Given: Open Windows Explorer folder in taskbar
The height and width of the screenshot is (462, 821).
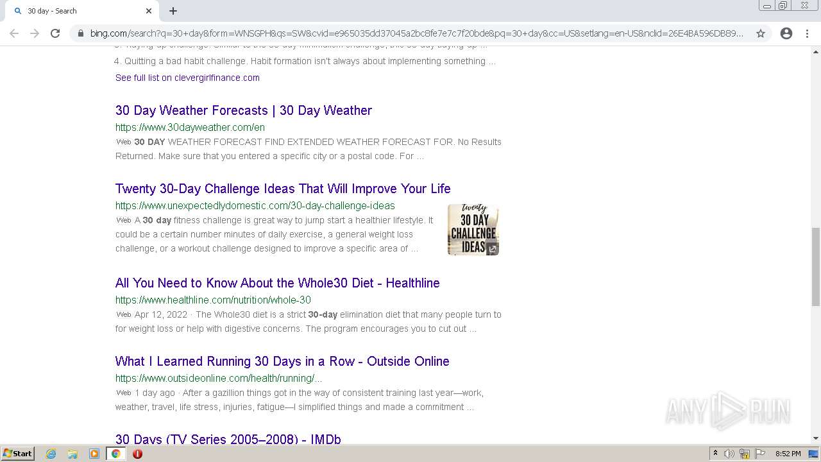Looking at the screenshot, I should click(x=72, y=454).
